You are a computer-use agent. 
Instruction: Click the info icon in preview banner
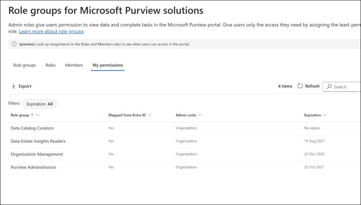14,44
